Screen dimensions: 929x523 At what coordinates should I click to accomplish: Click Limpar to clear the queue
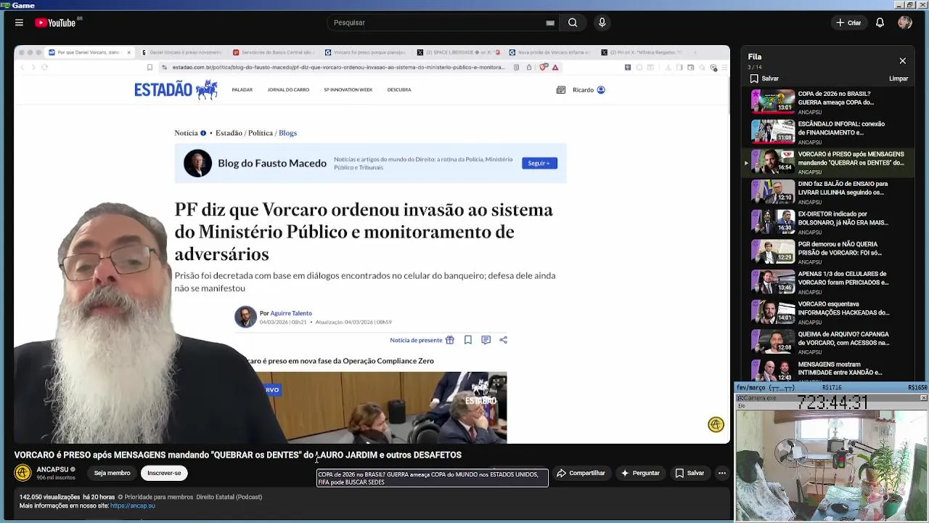tap(899, 78)
